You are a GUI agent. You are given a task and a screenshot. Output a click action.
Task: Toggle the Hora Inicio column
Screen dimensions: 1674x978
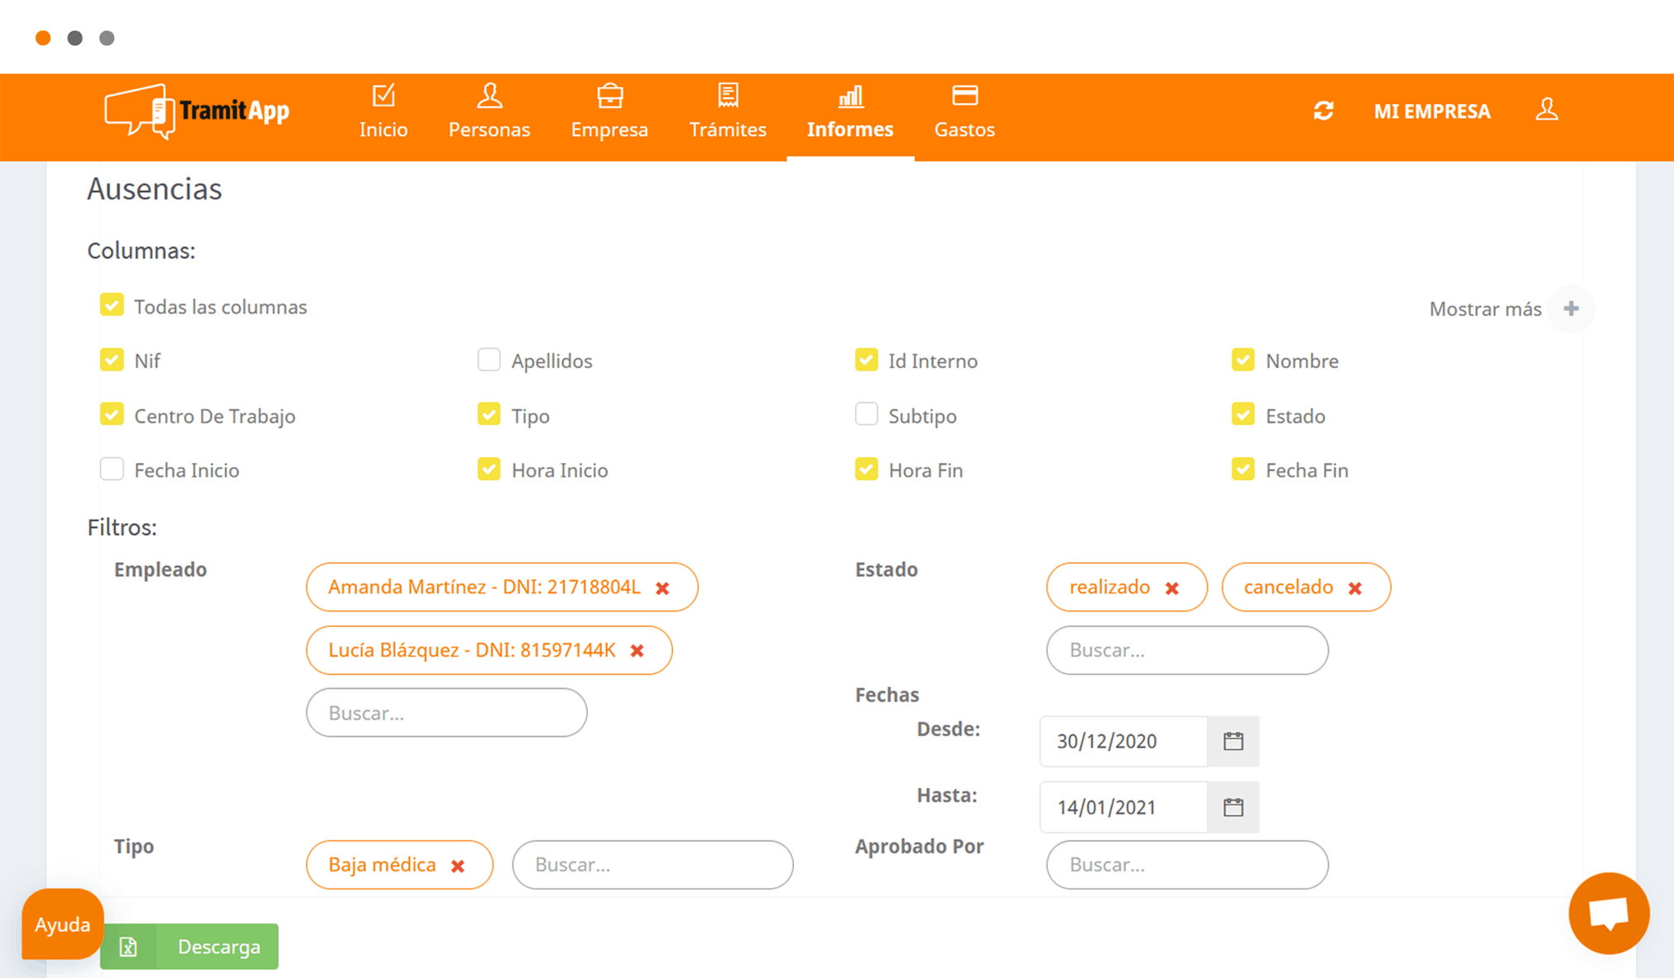[x=488, y=469]
